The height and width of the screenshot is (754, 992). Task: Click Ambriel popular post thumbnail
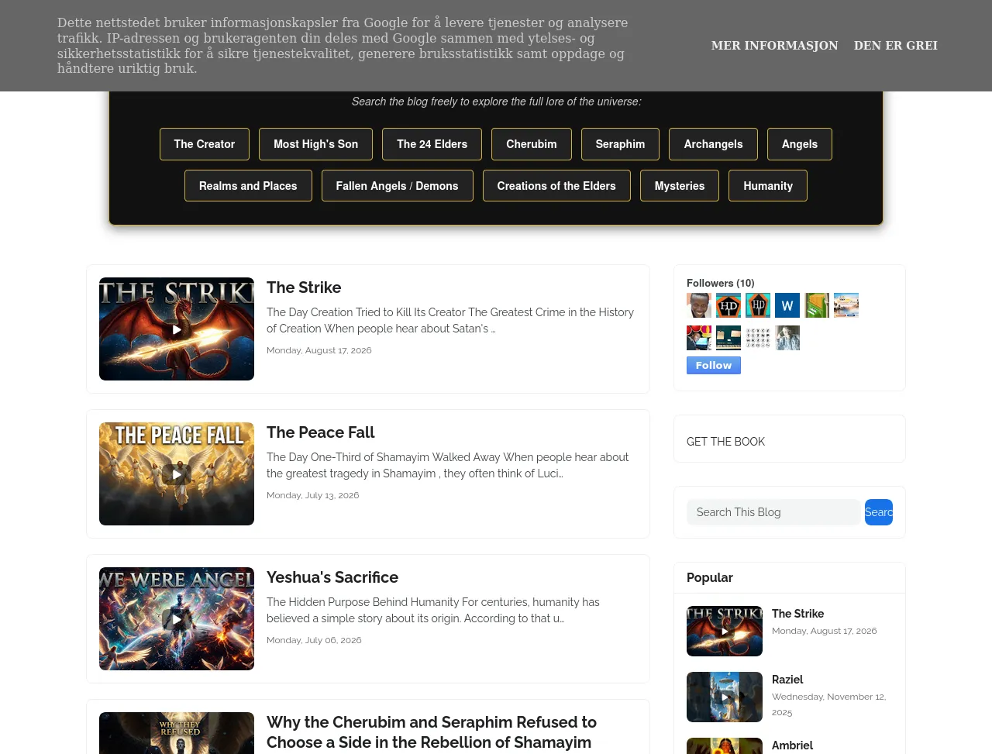(725, 746)
